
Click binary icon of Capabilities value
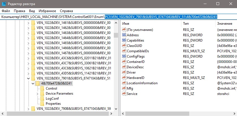click(x=124, y=40)
